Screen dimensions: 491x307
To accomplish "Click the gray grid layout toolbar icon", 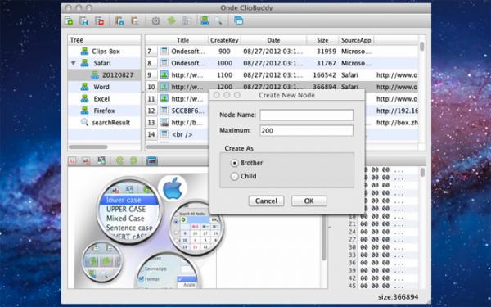I will pyautogui.click(x=187, y=21).
